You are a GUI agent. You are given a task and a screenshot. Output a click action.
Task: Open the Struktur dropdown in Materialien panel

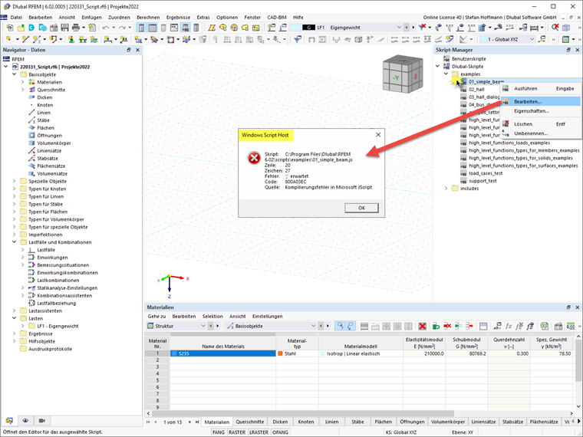(x=203, y=326)
